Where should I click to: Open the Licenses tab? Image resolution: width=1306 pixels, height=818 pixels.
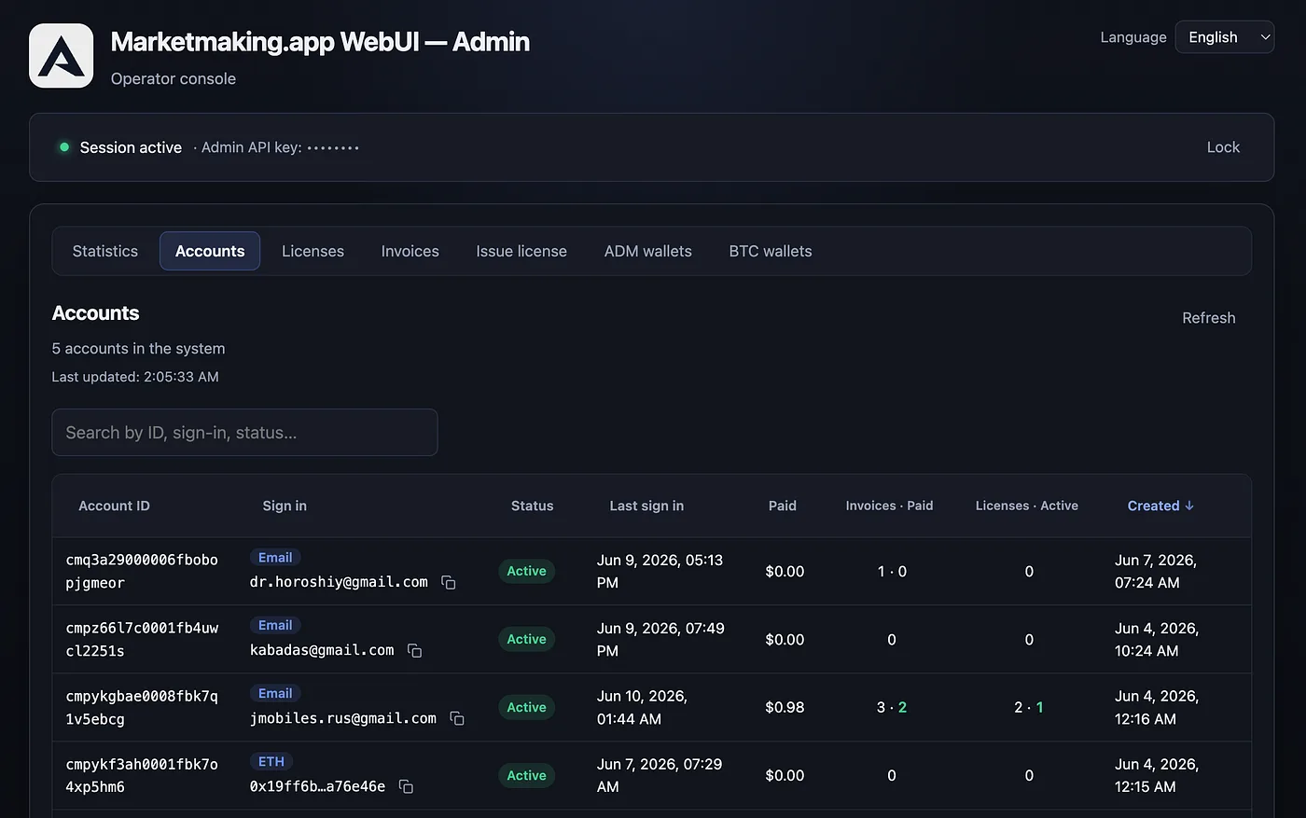pos(313,251)
